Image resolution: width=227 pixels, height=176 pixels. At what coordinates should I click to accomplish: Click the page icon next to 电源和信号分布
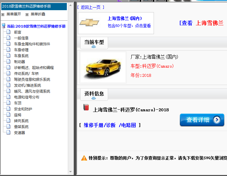point(9,97)
